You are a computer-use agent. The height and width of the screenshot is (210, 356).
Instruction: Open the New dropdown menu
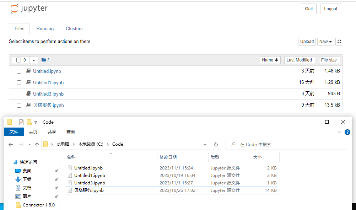325,41
